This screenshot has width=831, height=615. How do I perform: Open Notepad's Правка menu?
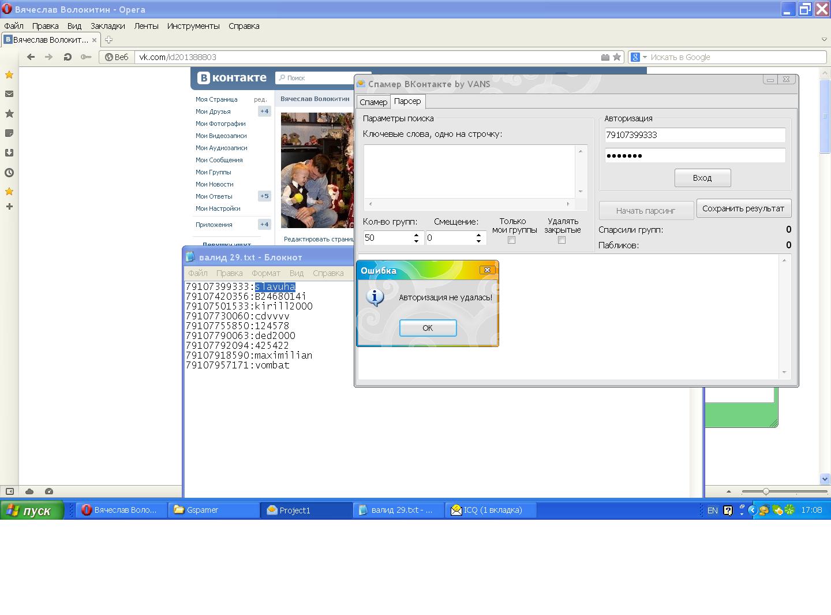coord(229,273)
